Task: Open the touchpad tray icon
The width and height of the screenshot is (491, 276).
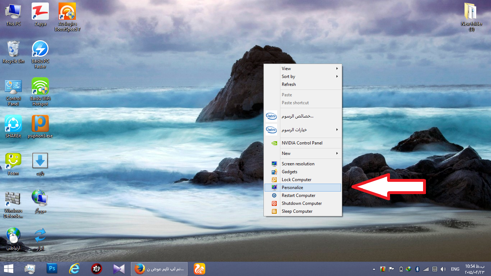Action: click(x=435, y=269)
